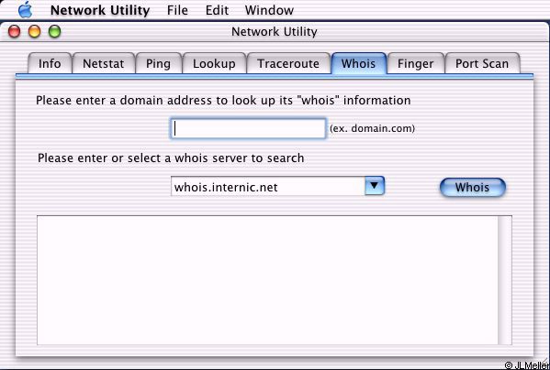Open the Window menu
Viewport: 550px width, 370px height.
[x=269, y=10]
